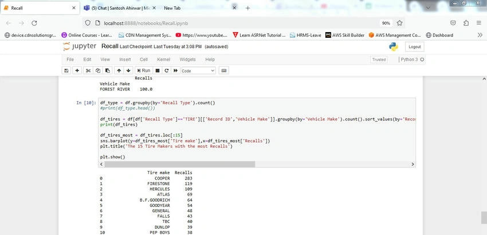Open Learn ASP.Net Tutorial bookmark
487x235 pixels.
click(x=260, y=35)
